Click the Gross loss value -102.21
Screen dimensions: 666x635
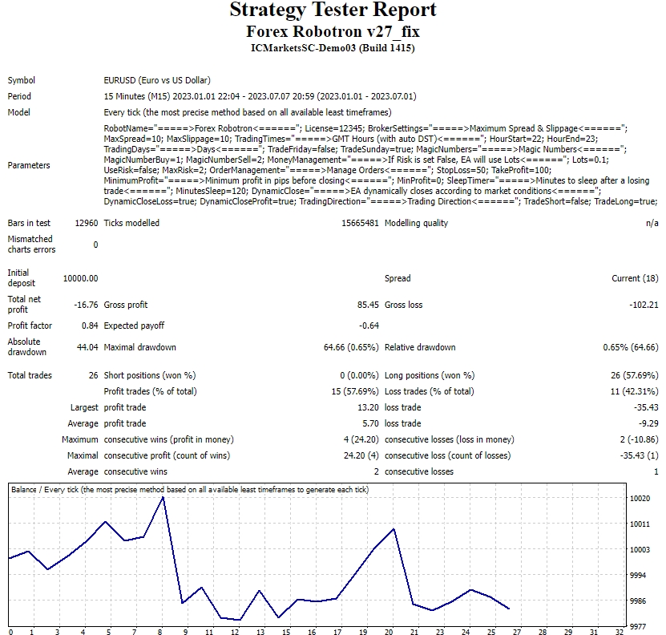[644, 305]
